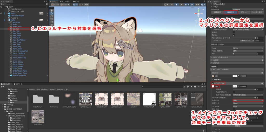
Task: Select the kipfel_hair texture thumbnail
Action: (x=133, y=99)
